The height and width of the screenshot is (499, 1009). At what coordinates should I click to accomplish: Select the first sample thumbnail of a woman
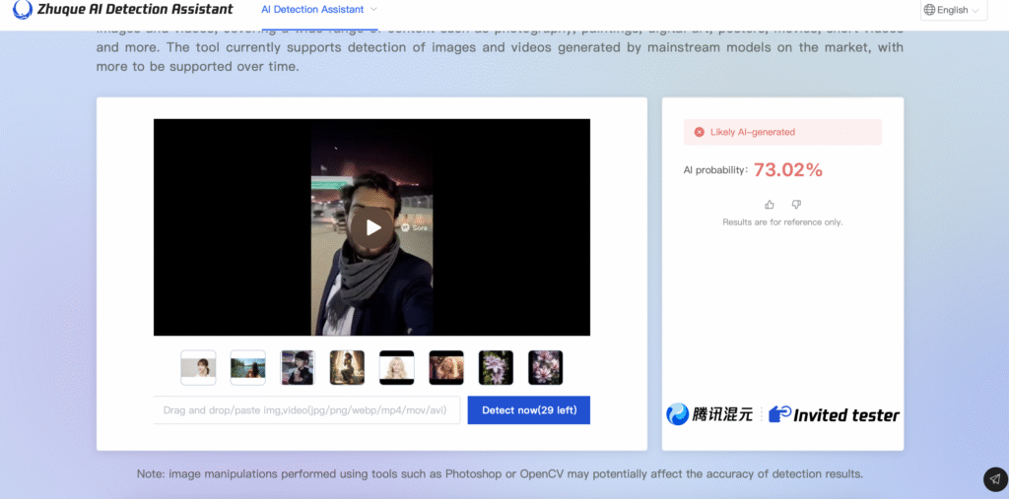tap(198, 367)
